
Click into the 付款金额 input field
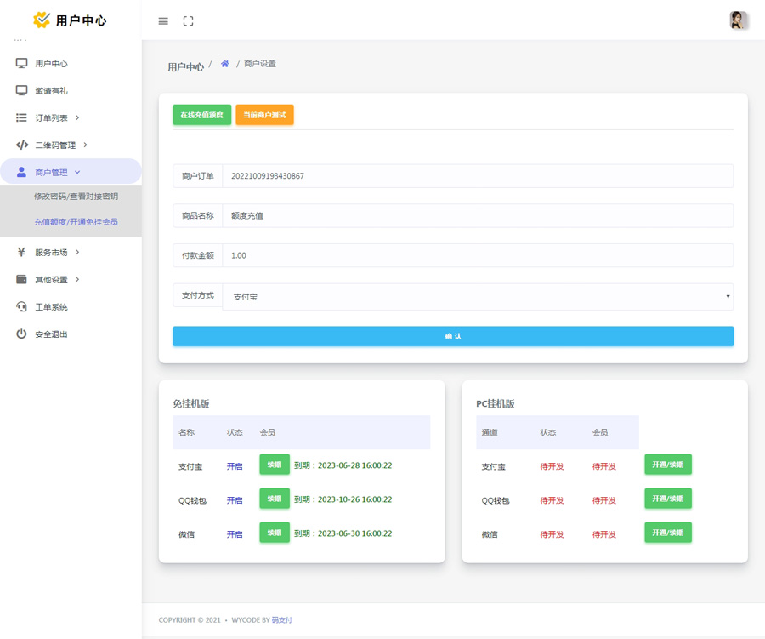point(478,255)
